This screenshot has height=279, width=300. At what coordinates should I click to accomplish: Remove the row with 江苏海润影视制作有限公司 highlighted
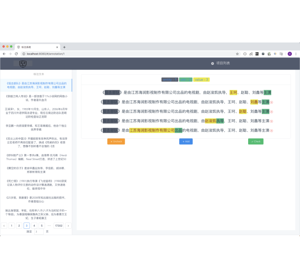pos(272,130)
